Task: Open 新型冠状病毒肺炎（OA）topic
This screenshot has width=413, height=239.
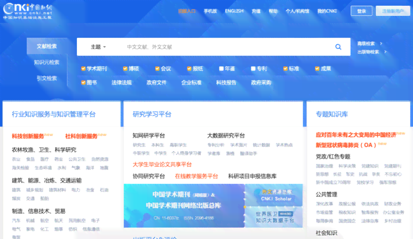Action: (346, 145)
